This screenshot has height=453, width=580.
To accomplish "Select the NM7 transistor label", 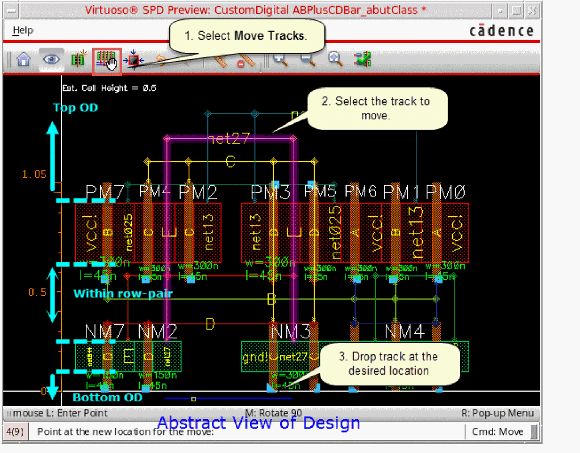I will click(105, 332).
